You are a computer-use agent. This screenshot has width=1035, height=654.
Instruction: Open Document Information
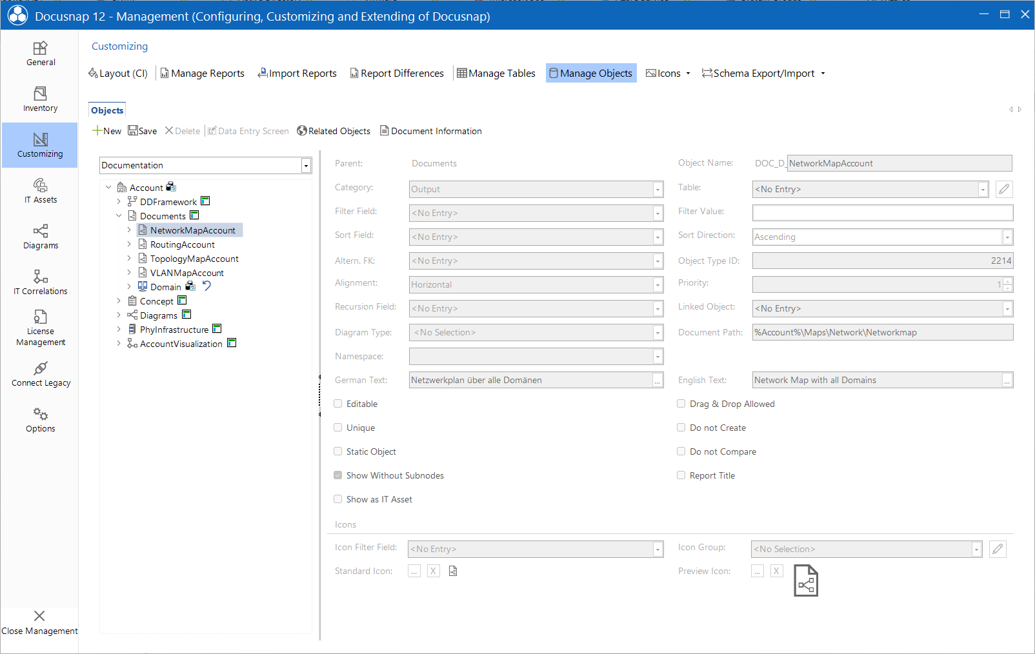431,131
